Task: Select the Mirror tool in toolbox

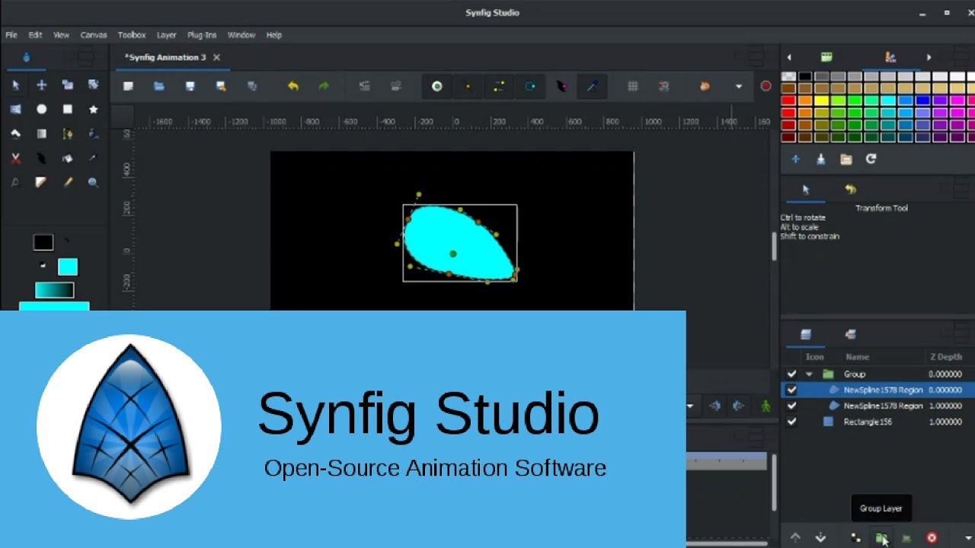Action: [x=15, y=110]
